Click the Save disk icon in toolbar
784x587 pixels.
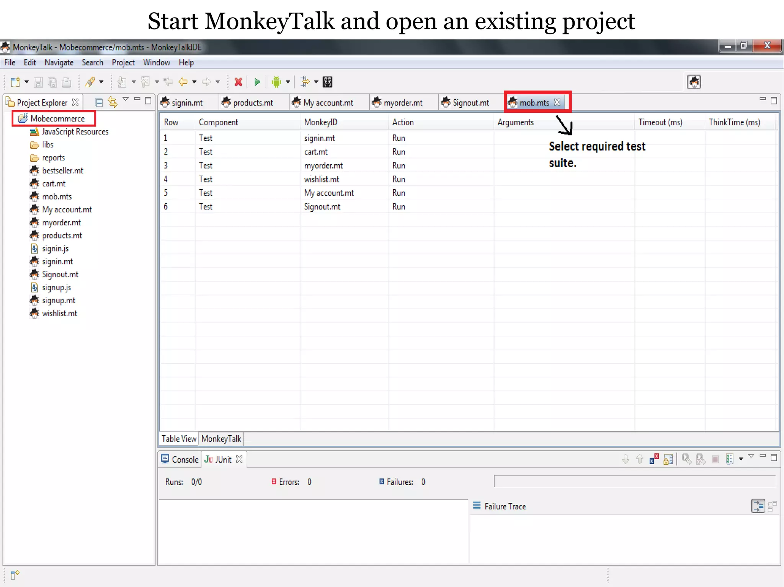38,82
